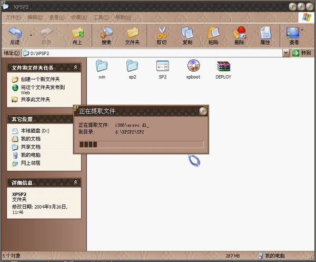Click the My Computer icon in Other Places
Screen dimensions: 316x262
(15, 155)
